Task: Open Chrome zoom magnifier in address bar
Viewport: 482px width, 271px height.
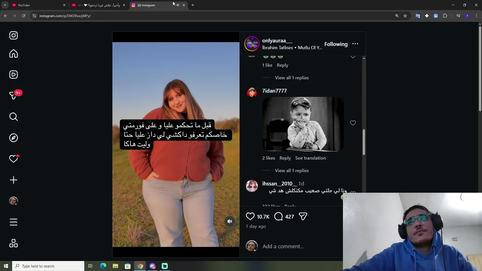Action: click(397, 16)
